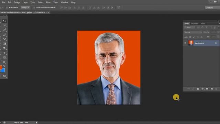This screenshot has width=220, height=124.
Task: Open the Kind layer filter dropdown
Action: (189, 28)
